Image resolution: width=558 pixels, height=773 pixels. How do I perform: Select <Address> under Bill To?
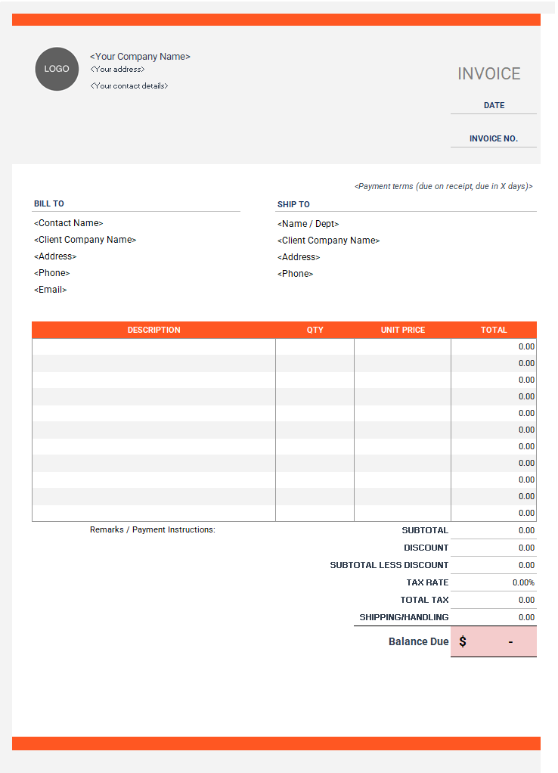point(55,256)
